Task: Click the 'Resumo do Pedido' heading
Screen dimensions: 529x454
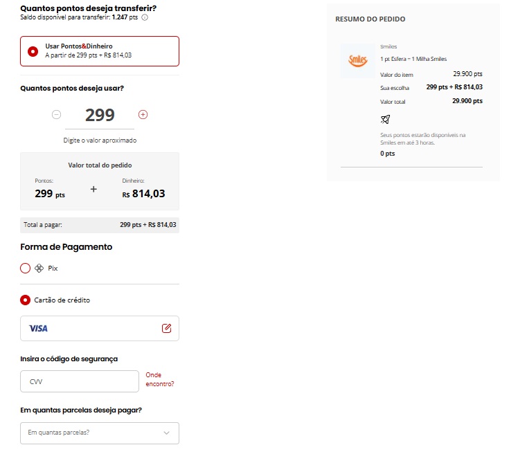Action: (370, 19)
